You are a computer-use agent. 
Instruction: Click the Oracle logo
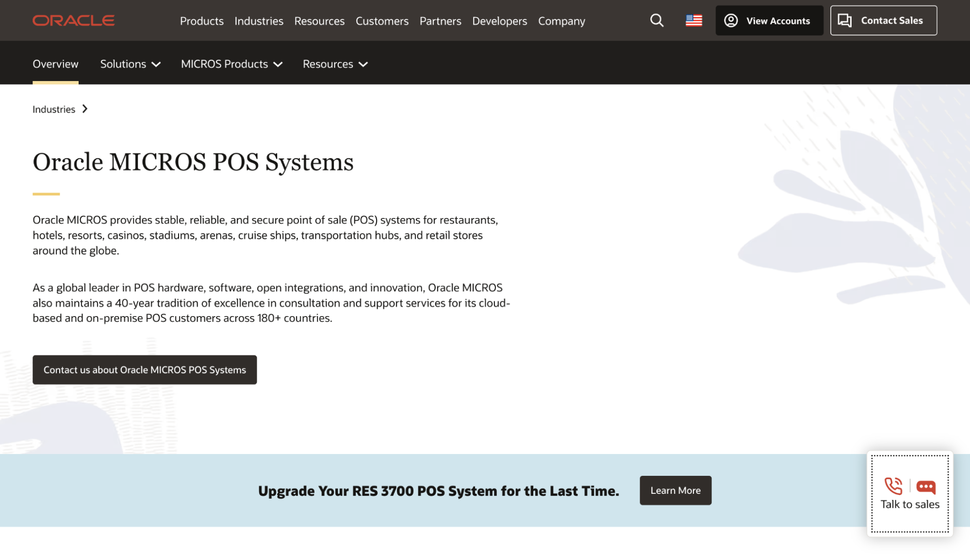coord(73,20)
